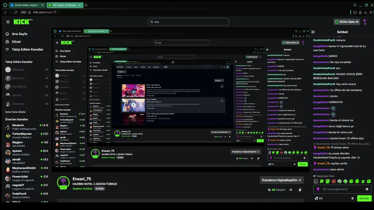Click browser tab search magnifier icon
The image size is (374, 210).
pyautogui.click(x=355, y=5)
